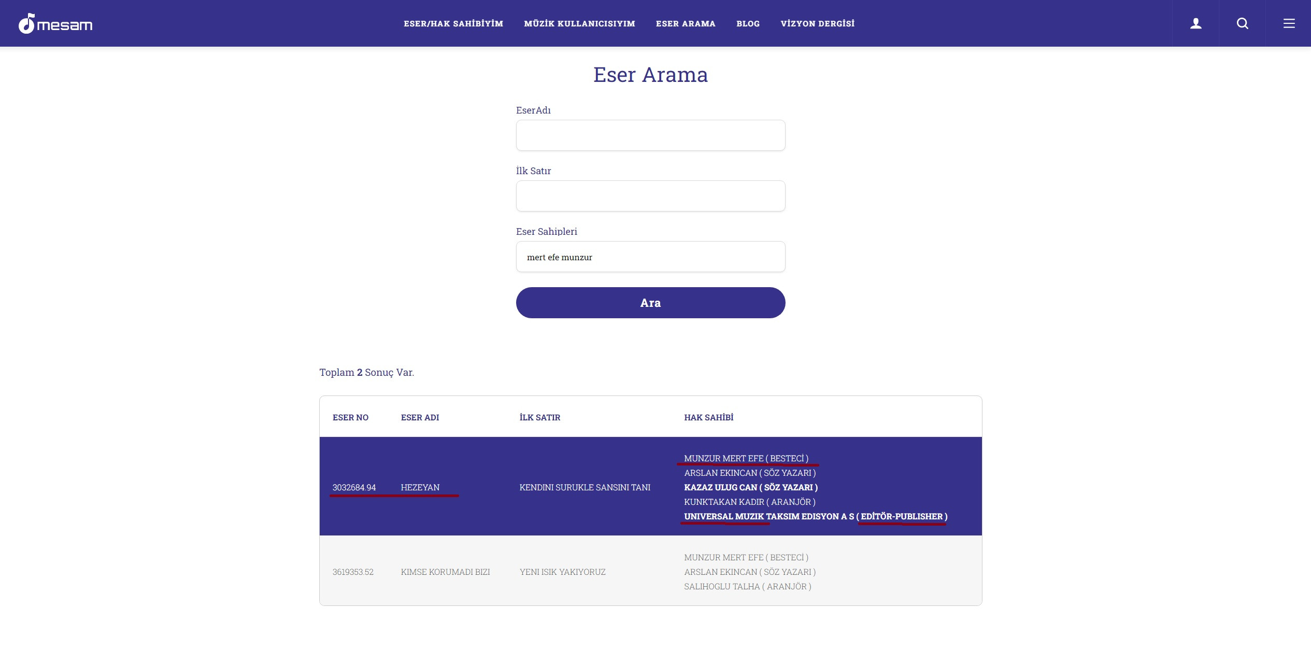
Task: Go to ESER ARAMA page
Action: pos(686,24)
